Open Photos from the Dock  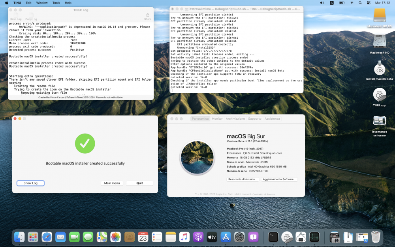pos(116,237)
